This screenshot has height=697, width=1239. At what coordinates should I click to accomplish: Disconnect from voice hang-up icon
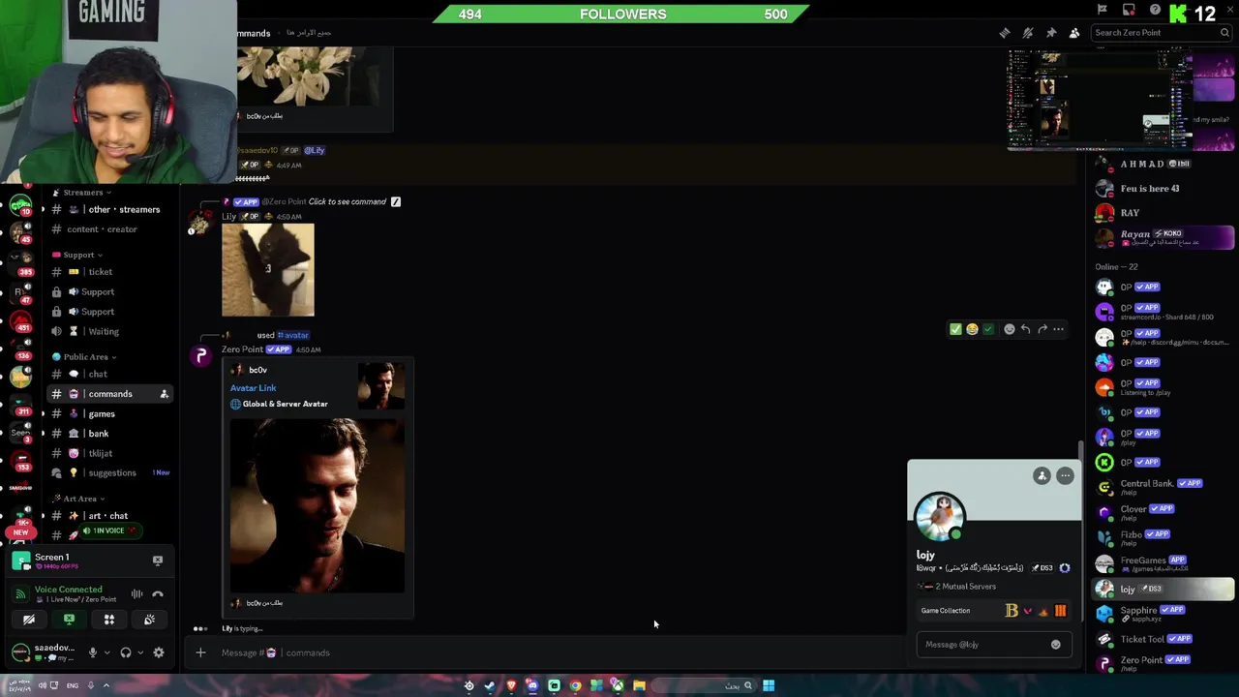158,594
